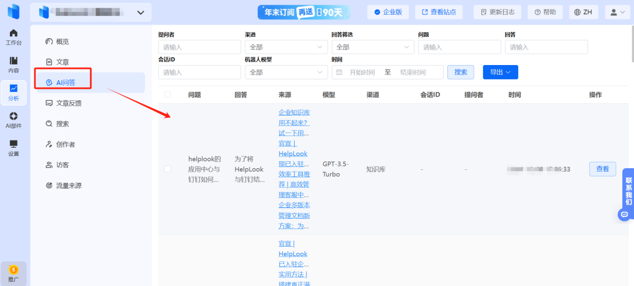The height and width of the screenshot is (286, 634).
Task: Open the 机器人模型 dropdown
Action: coord(286,72)
